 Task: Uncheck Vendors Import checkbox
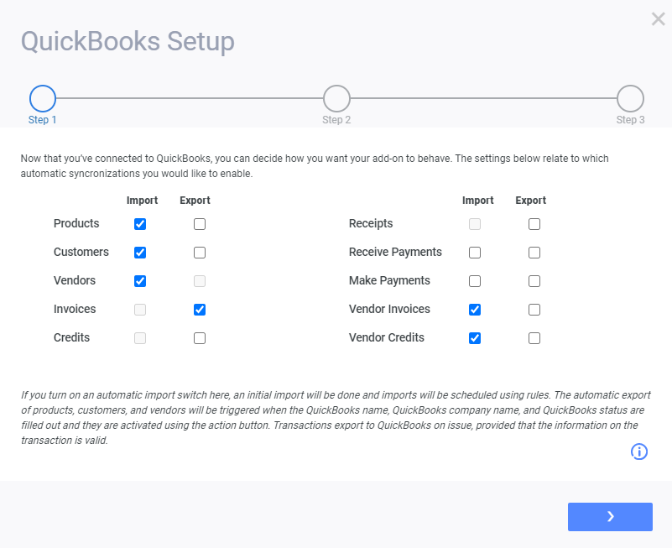(x=140, y=281)
